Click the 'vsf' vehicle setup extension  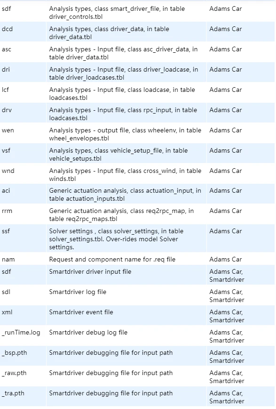(6, 150)
